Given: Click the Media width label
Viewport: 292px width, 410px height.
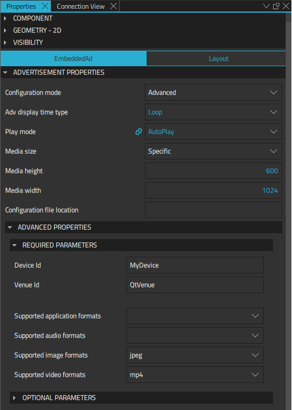Looking at the screenshot, I should pos(23,191).
